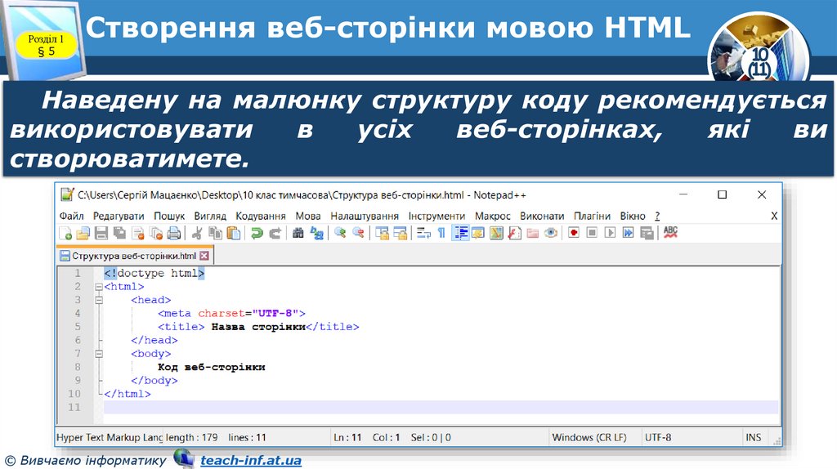The image size is (837, 469).
Task: Undo with the green curved arrow icon
Action: click(257, 233)
